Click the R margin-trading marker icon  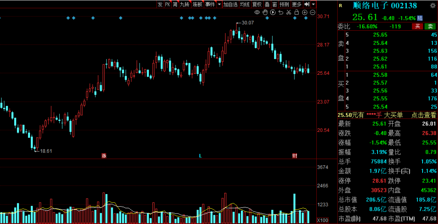340,6
